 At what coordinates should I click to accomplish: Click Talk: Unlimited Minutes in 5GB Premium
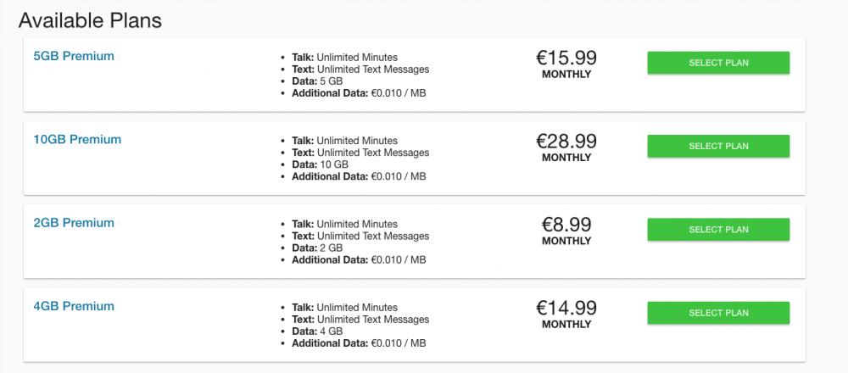click(x=344, y=57)
